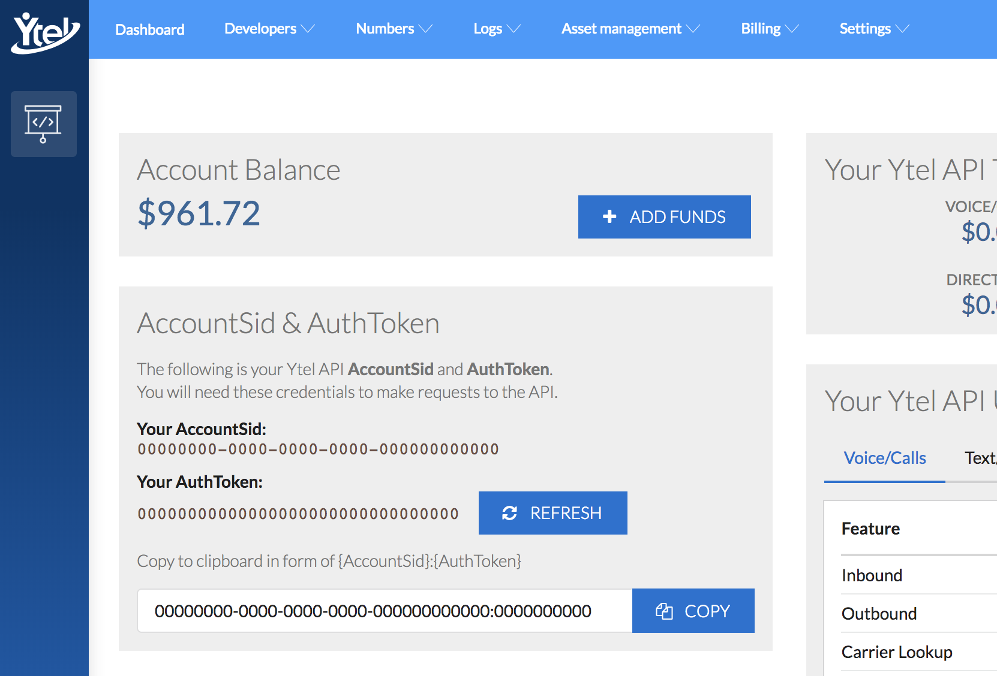Screen dimensions: 997x676
Task: Click the AccountSid & AuthToken heading
Action: point(289,324)
